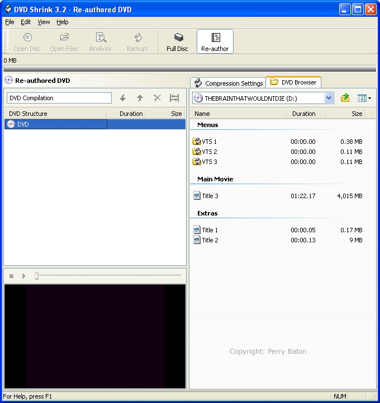Click the move down arrow icon

(123, 98)
